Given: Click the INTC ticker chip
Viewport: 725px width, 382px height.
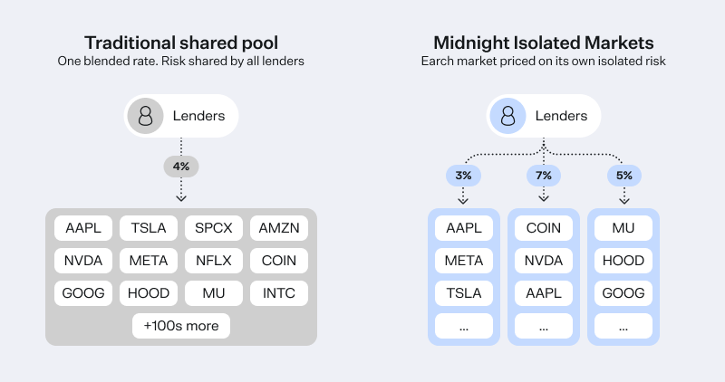Looking at the screenshot, I should tap(279, 293).
